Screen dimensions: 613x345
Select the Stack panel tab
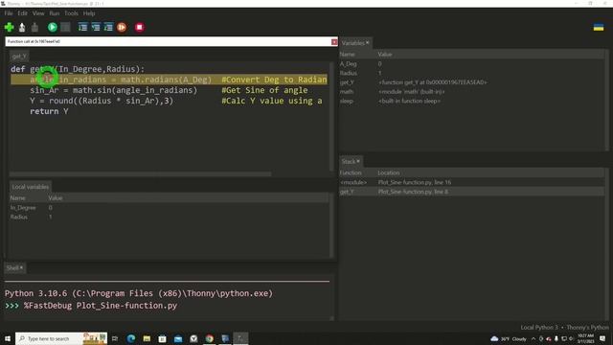pyautogui.click(x=349, y=162)
